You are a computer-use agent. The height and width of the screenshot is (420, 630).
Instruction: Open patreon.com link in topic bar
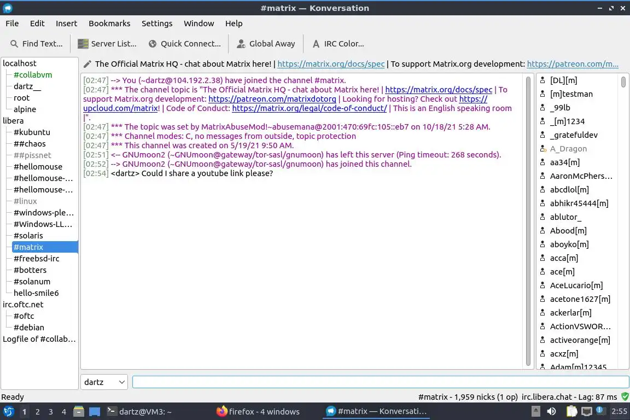click(x=572, y=64)
